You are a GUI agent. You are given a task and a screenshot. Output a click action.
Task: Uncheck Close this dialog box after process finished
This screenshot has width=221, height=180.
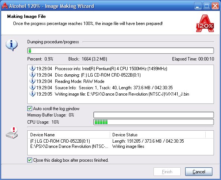pos(29,160)
